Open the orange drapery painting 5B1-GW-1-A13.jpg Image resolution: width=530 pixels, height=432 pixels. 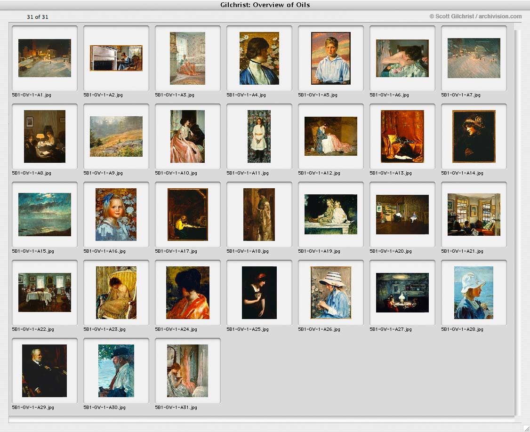click(402, 136)
